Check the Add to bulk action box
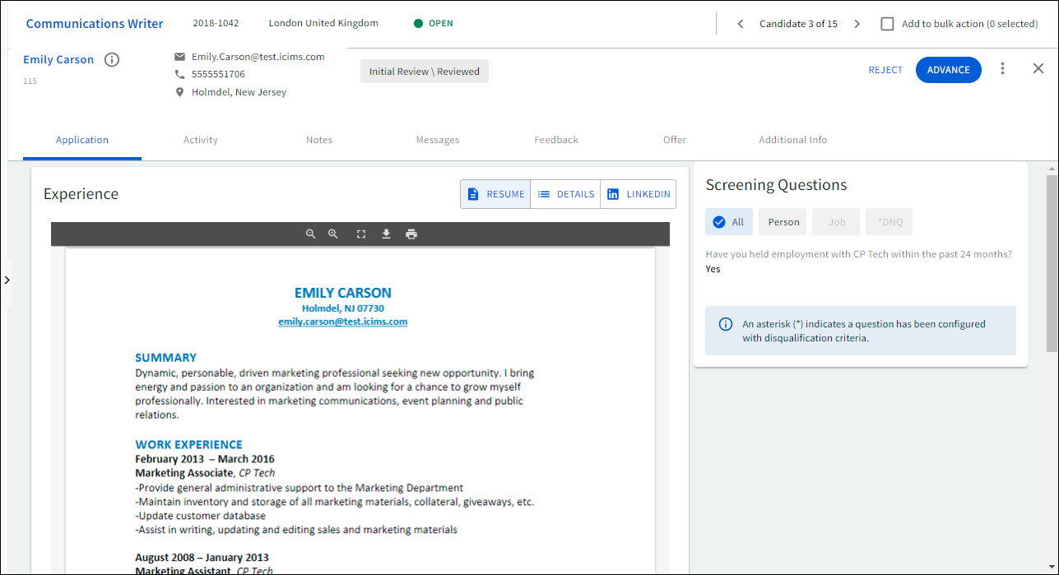The image size is (1059, 575). [887, 24]
